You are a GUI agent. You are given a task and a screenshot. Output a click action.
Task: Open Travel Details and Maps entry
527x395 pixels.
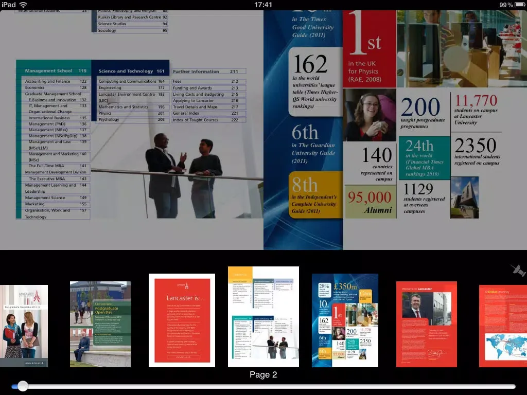[209, 107]
